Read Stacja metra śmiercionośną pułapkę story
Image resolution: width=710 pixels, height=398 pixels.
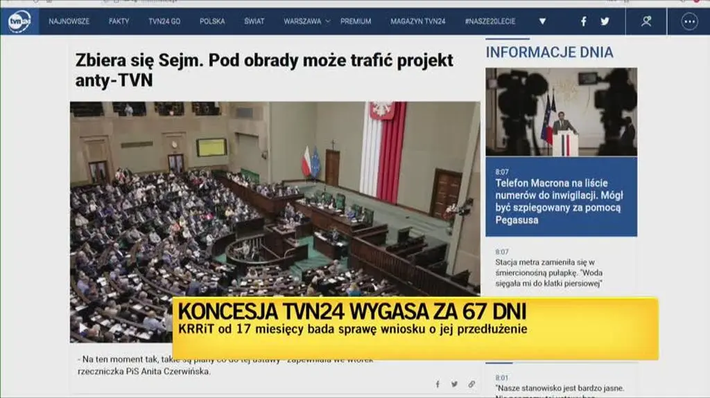click(x=549, y=273)
